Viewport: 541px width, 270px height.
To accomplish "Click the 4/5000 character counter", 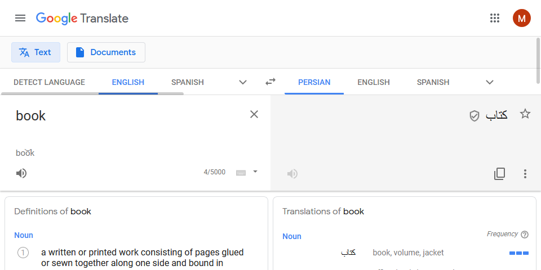I will point(214,172).
